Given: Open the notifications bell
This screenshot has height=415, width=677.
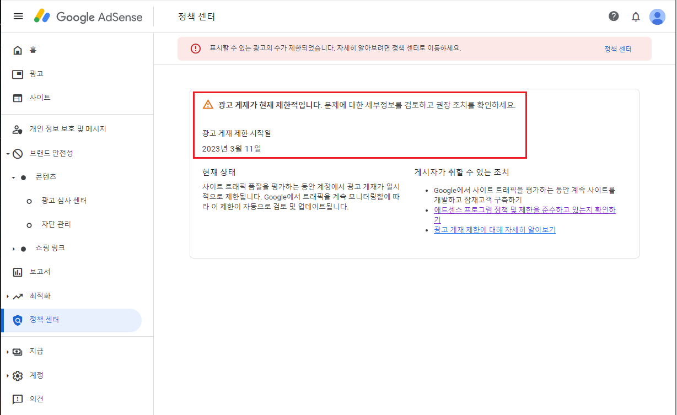Looking at the screenshot, I should 636,17.
